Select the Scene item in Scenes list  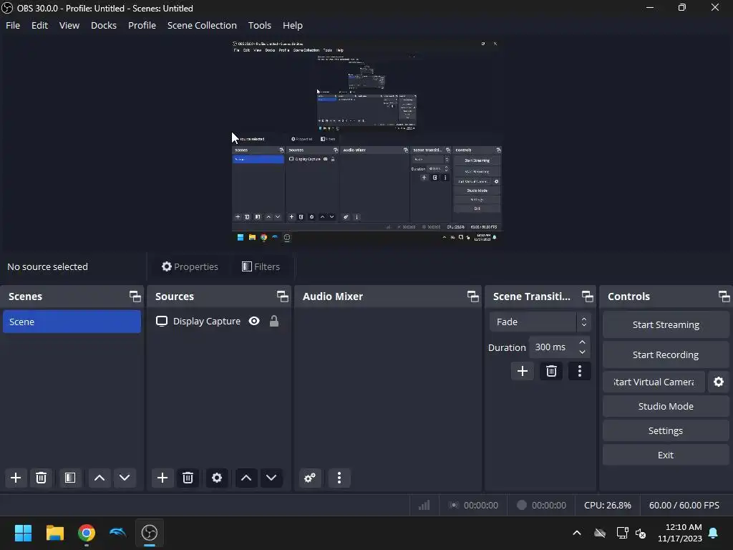pyautogui.click(x=72, y=322)
